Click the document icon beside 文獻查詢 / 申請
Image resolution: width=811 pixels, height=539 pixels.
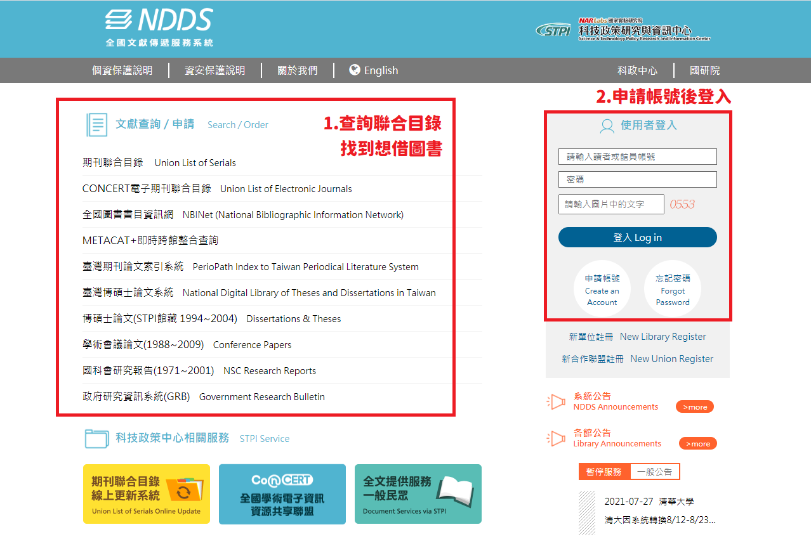[96, 125]
